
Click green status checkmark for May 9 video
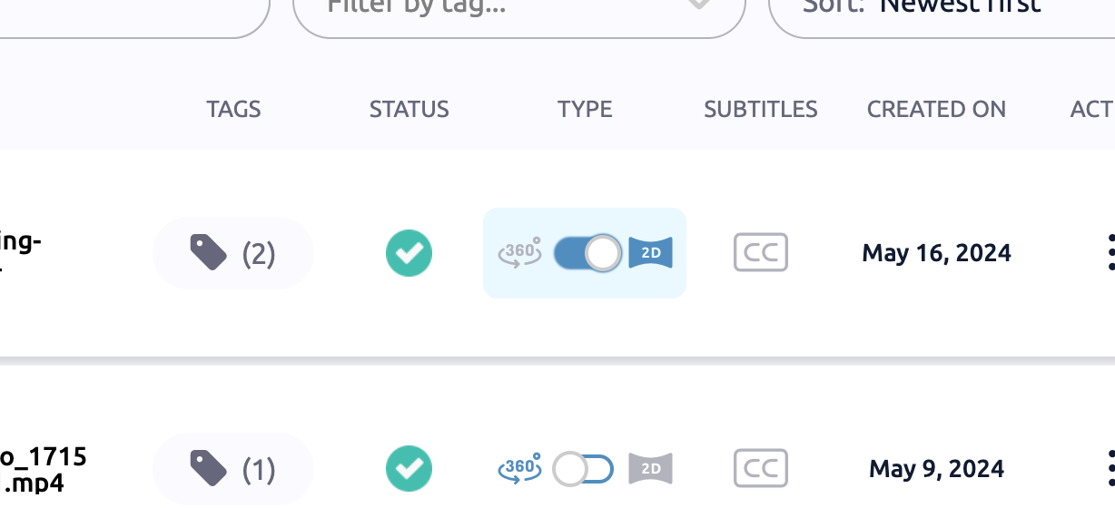tap(409, 469)
